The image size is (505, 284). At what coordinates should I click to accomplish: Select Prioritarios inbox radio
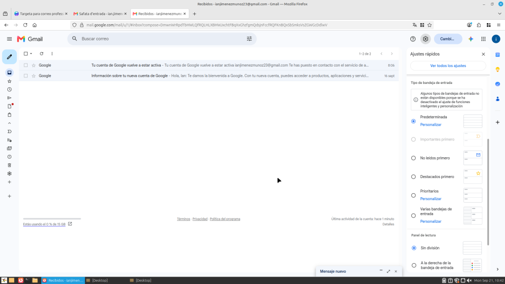414,195
